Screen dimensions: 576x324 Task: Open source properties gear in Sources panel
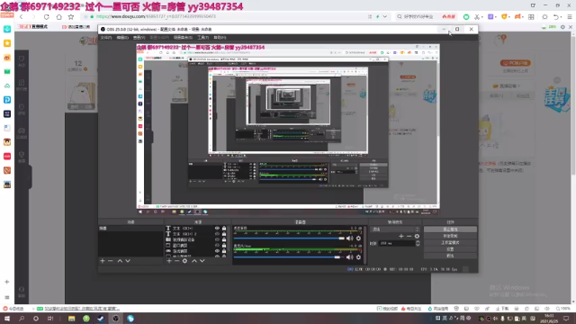click(x=184, y=261)
